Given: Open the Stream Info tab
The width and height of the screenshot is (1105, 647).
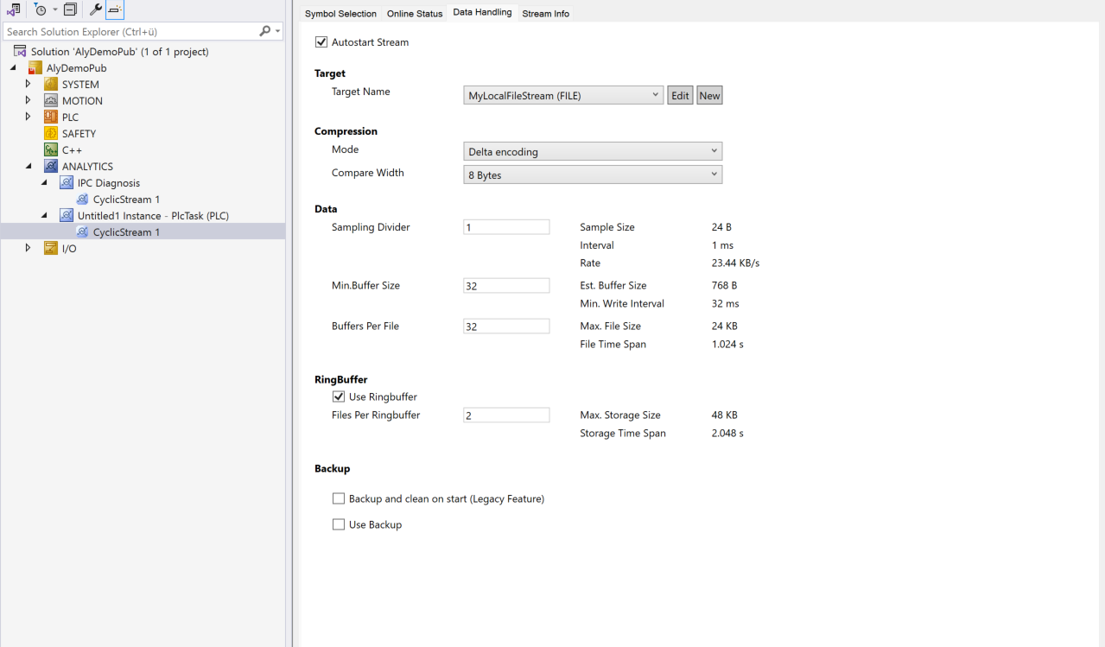Looking at the screenshot, I should point(545,13).
